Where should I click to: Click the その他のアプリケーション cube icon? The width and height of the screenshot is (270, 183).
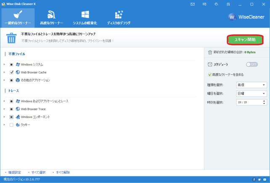[x=18, y=80]
